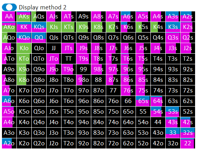Viewport: 199px width, 152px height.
Task: Click the 43s cell
Action: click(x=173, y=122)
